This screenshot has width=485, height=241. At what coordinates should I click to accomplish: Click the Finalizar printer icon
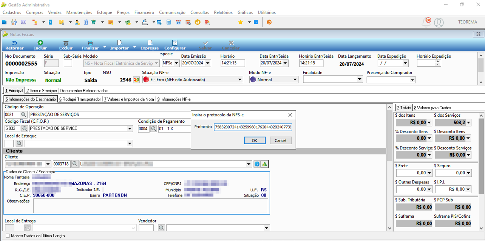coord(90,43)
